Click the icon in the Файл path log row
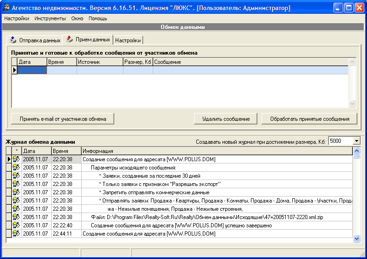The image size is (367, 259). [x=17, y=217]
